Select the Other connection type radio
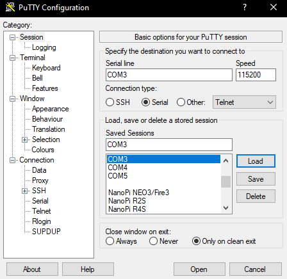287x279 pixels. pos(181,102)
